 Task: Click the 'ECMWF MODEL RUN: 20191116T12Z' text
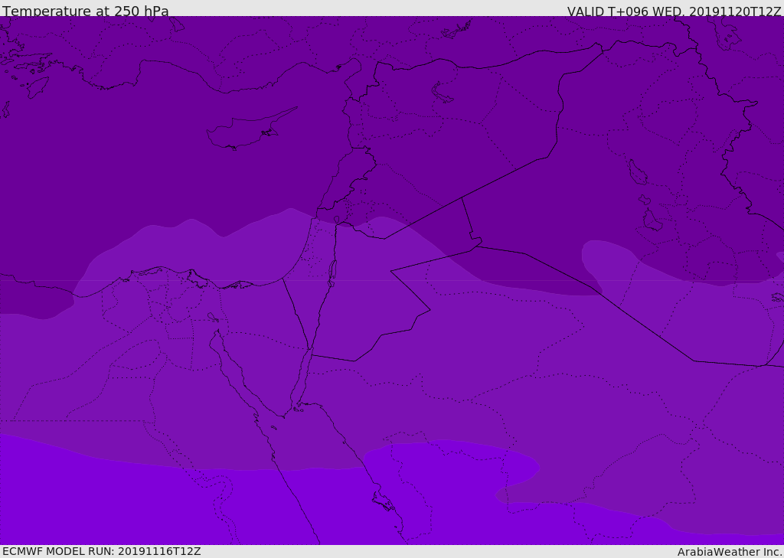pyautogui.click(x=102, y=551)
